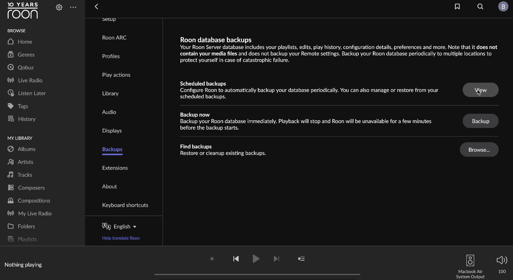Click the Artists icon in library
The height and width of the screenshot is (280, 513).
[x=11, y=162]
